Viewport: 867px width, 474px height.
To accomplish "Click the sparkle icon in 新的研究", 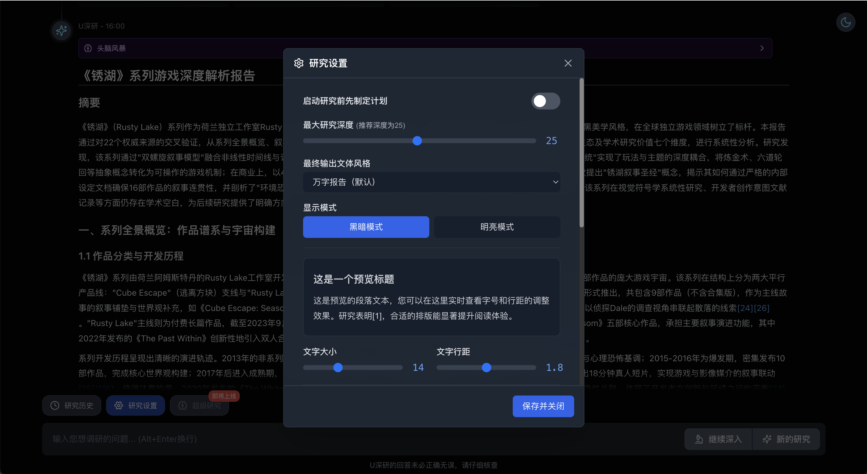I will pyautogui.click(x=767, y=439).
